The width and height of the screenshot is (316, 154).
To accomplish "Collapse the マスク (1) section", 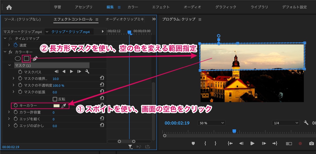I will click(x=10, y=65).
